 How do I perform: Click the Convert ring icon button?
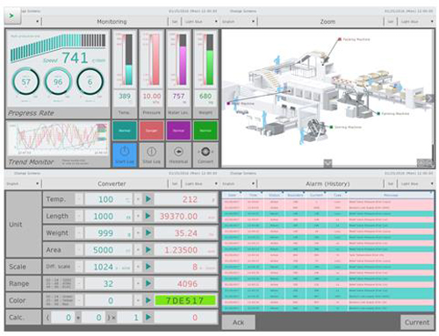click(x=205, y=154)
